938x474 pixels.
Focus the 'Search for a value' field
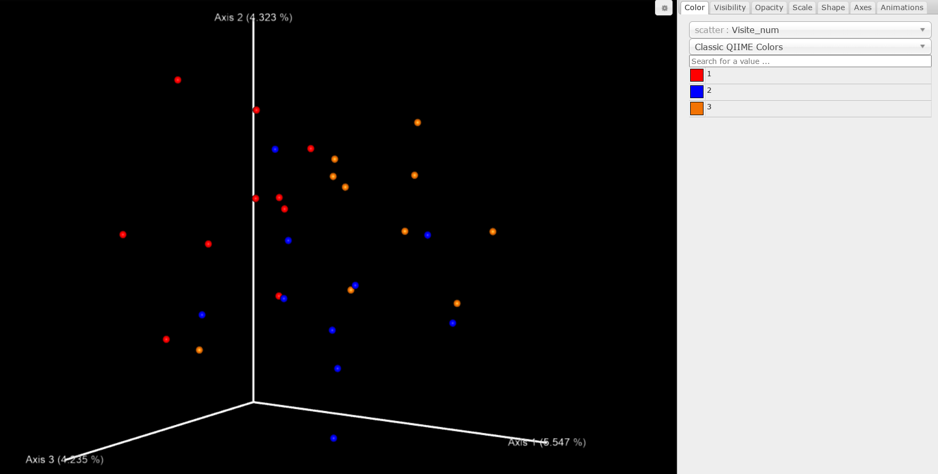click(x=810, y=61)
